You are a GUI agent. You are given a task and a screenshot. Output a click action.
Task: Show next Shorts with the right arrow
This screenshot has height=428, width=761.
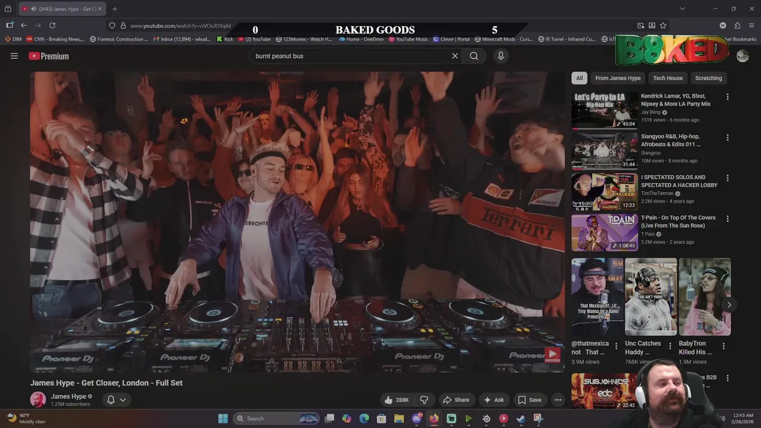729,305
